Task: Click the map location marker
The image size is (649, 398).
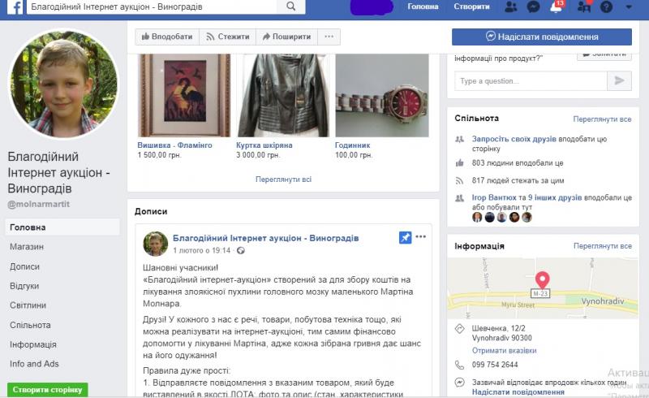Action: (542, 280)
